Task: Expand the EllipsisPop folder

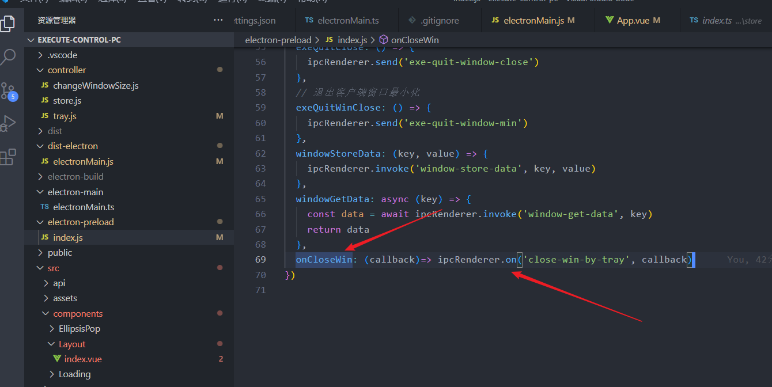Action: point(80,329)
